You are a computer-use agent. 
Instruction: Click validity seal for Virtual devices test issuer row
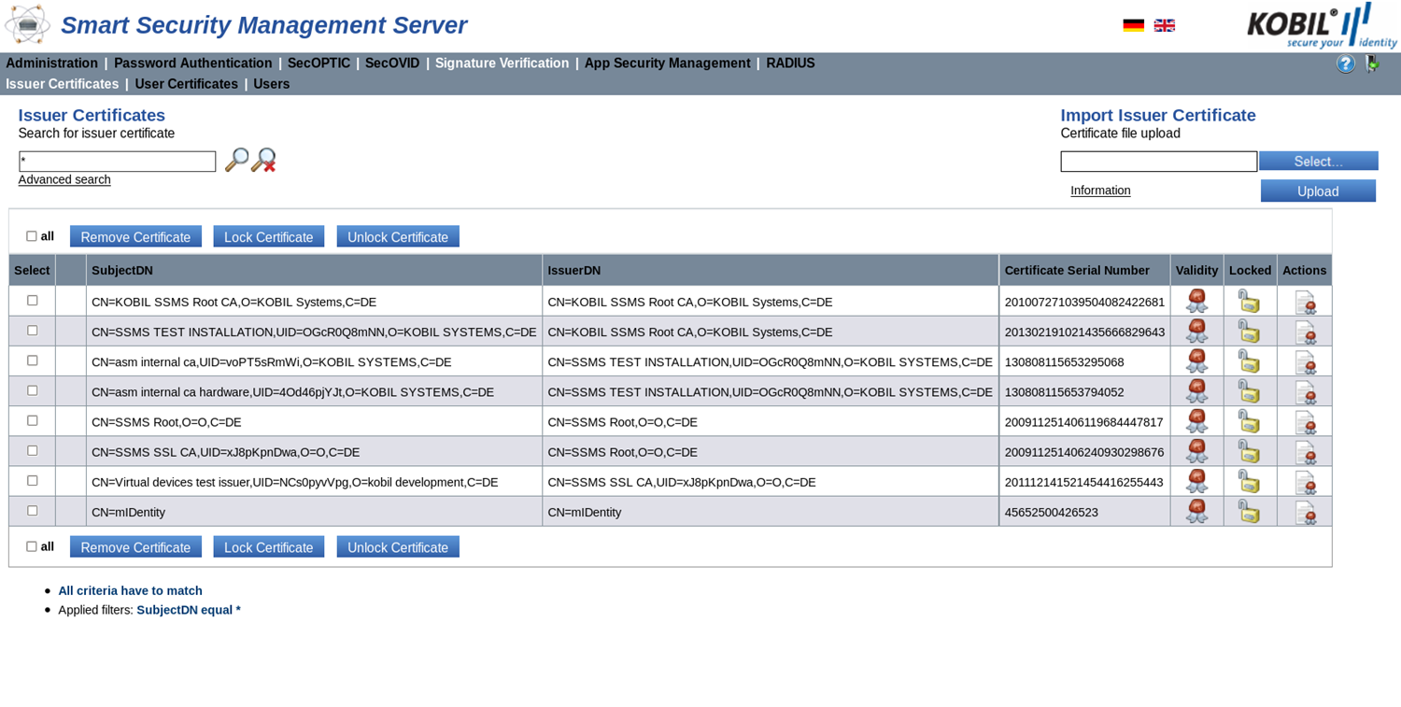pyautogui.click(x=1196, y=480)
